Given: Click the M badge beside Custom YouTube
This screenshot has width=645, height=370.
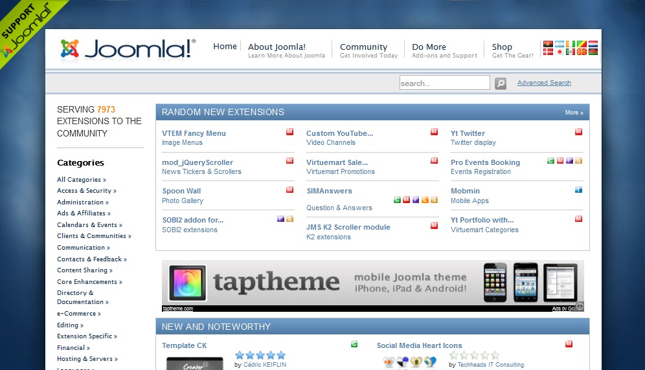Looking at the screenshot, I should (x=434, y=132).
